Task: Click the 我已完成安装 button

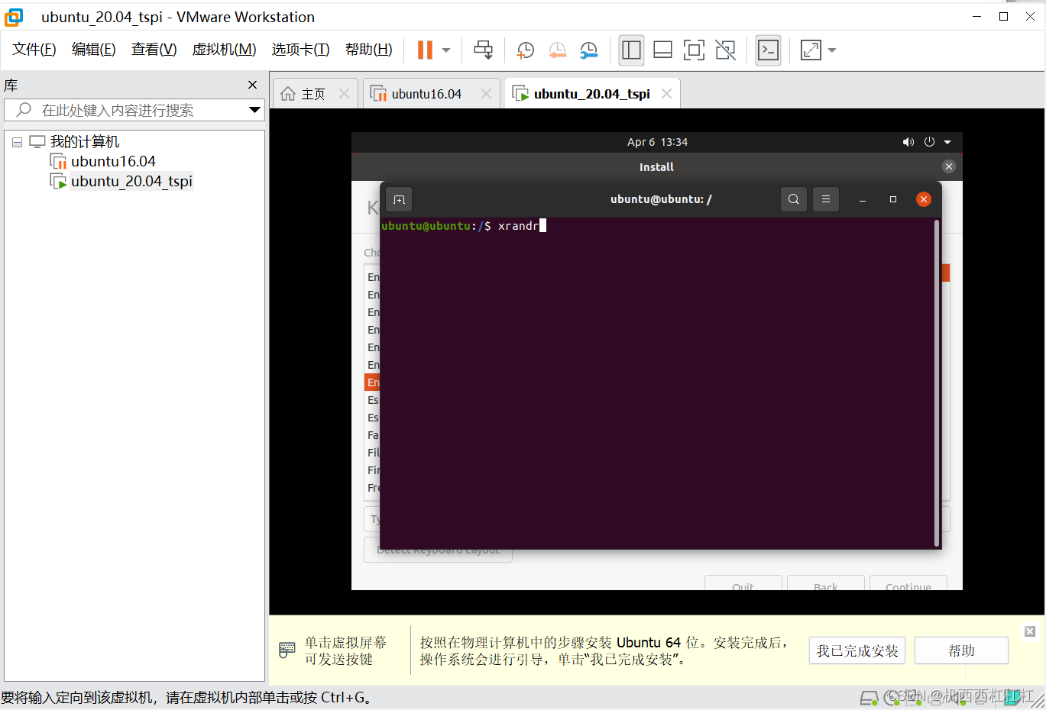Action: (857, 650)
